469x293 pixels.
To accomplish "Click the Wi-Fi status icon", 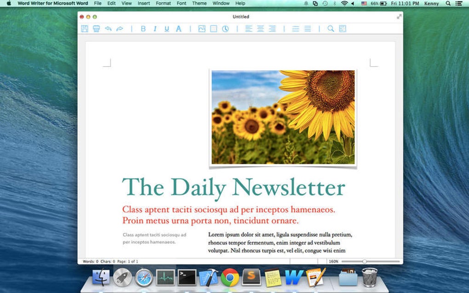I will click(x=344, y=3).
